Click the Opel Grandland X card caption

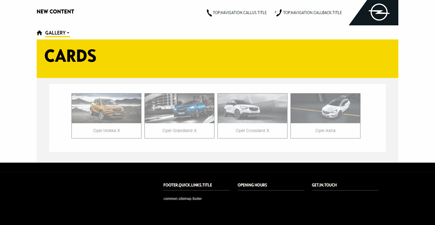pos(179,131)
